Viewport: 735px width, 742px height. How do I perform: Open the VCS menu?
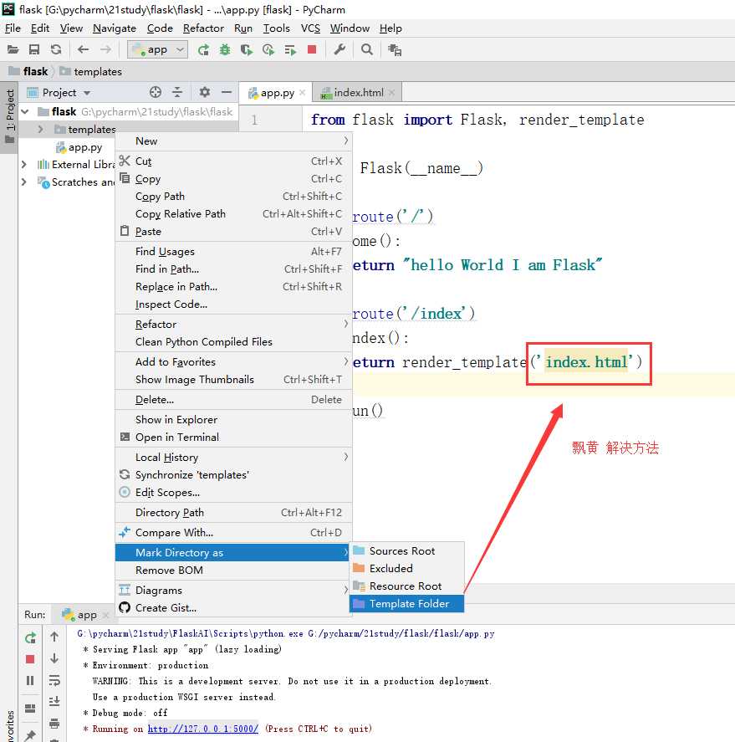click(310, 28)
